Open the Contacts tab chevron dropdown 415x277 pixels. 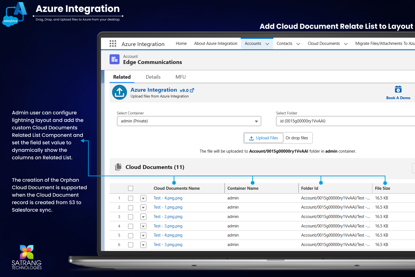click(298, 43)
